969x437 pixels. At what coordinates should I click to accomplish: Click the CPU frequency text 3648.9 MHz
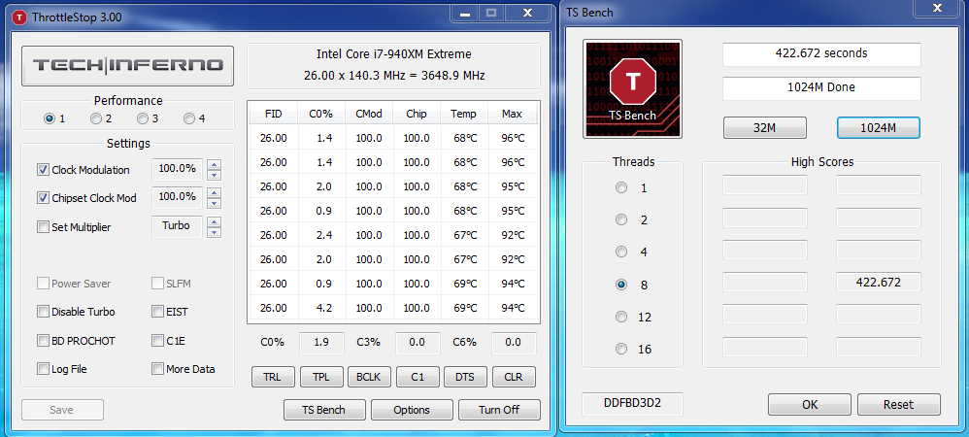447,76
